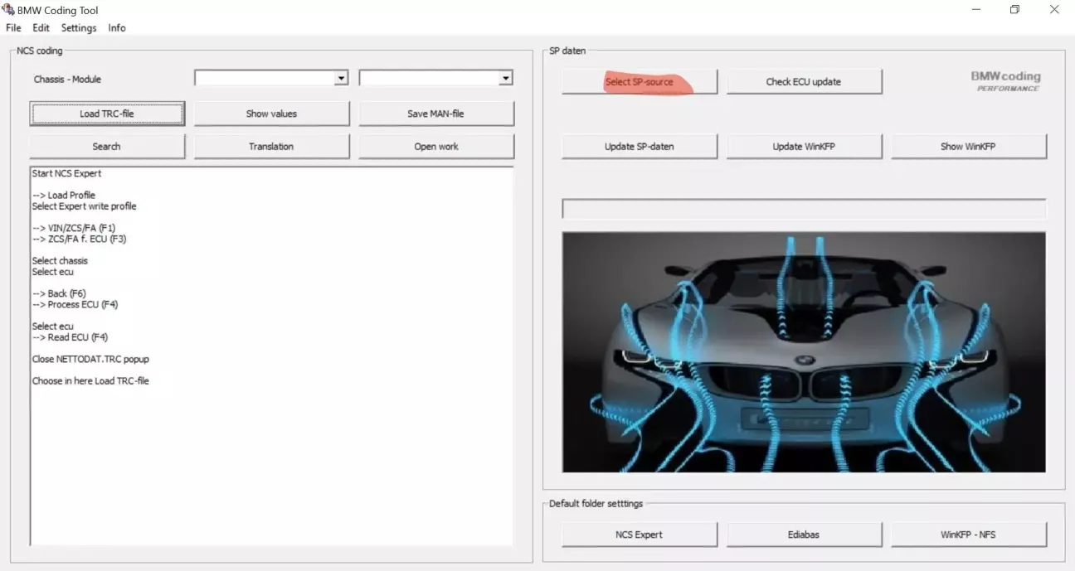Click Show values button
This screenshot has width=1075, height=571.
click(271, 114)
